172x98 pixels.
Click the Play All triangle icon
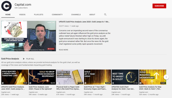click(x=24, y=59)
